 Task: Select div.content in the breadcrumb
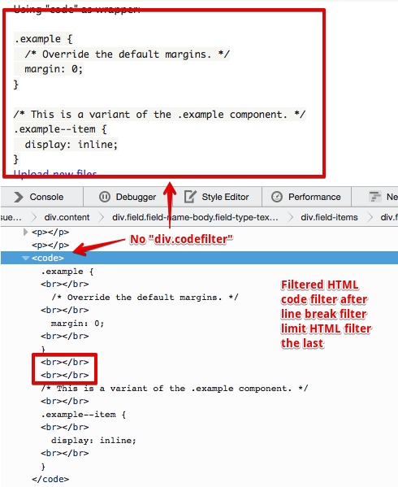(67, 217)
